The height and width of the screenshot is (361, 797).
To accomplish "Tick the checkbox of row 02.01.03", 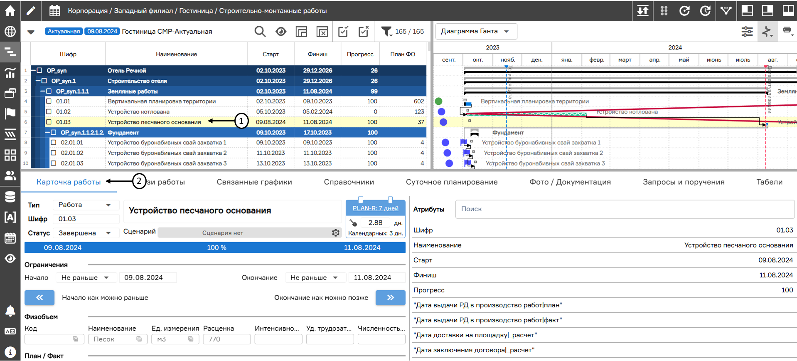I will tap(54, 163).
